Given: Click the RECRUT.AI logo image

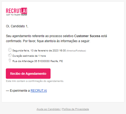Looking at the screenshot, I should [16, 12].
